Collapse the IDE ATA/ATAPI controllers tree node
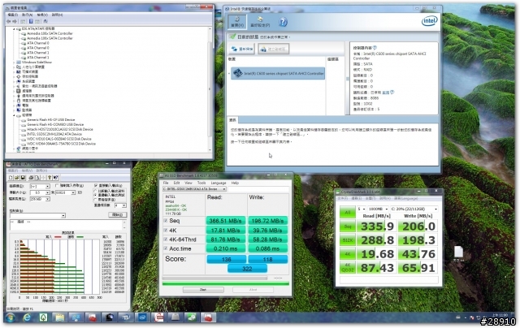Screen dimensions: 520x328 14,29
